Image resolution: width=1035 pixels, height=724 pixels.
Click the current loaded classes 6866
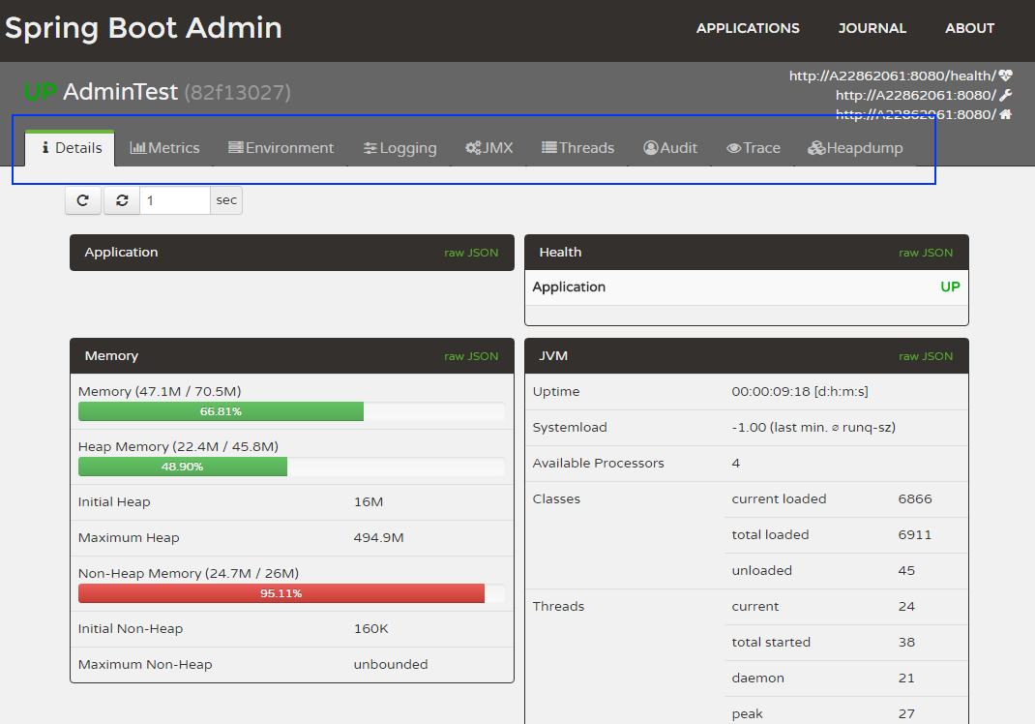[x=915, y=498]
